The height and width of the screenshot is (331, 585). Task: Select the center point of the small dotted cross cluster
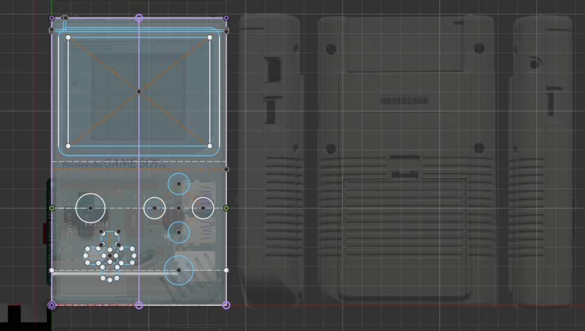tap(110, 256)
